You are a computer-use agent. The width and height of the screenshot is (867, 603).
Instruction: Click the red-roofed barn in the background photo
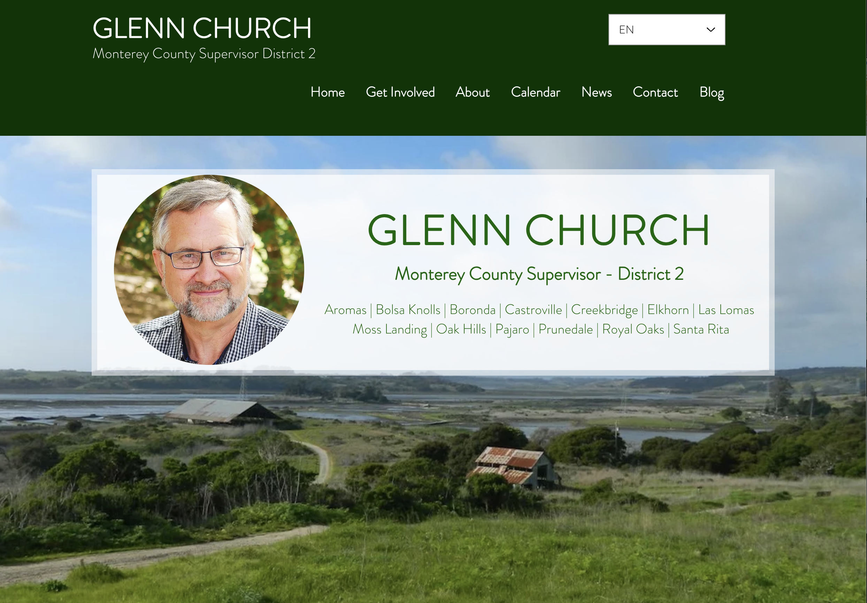[x=512, y=467]
